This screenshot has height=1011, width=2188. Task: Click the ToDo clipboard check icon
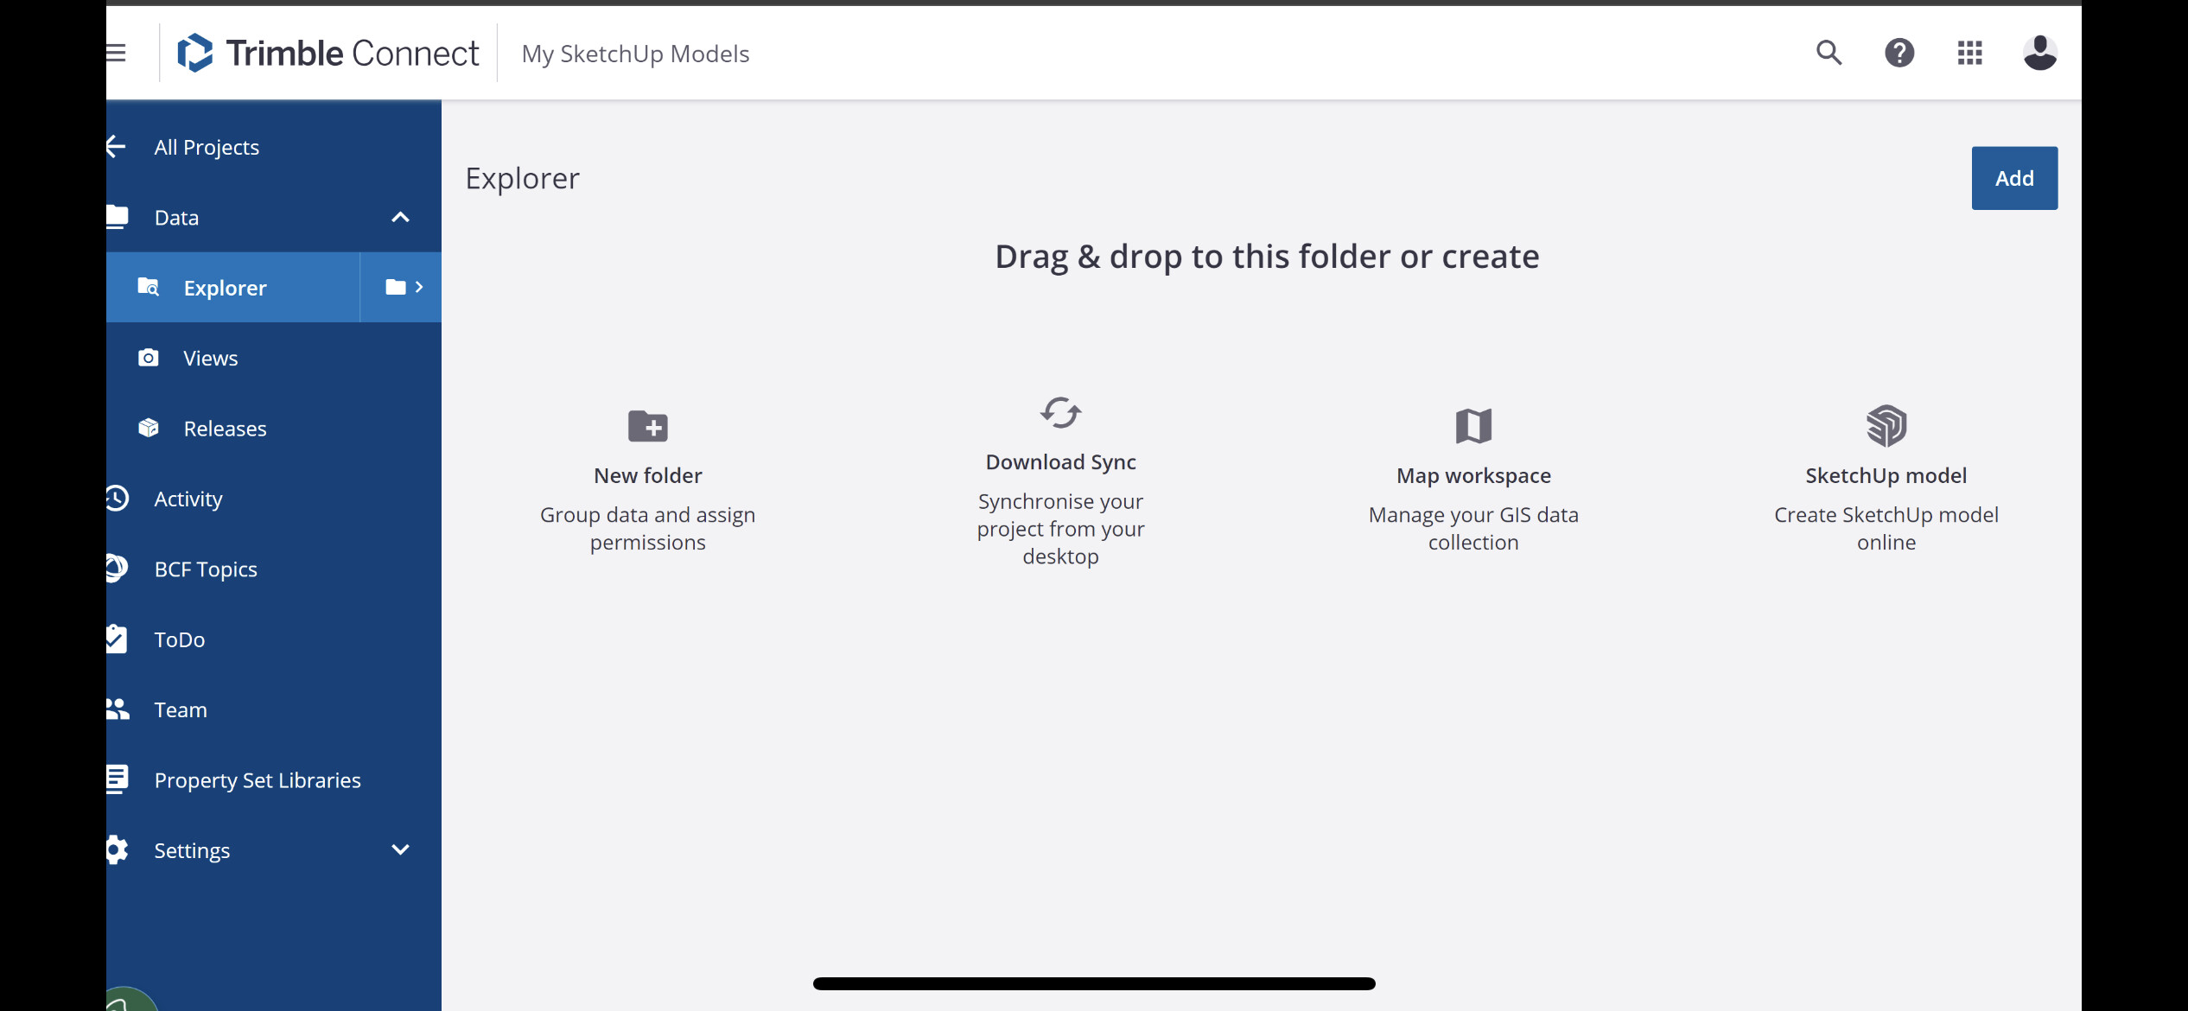coord(117,639)
